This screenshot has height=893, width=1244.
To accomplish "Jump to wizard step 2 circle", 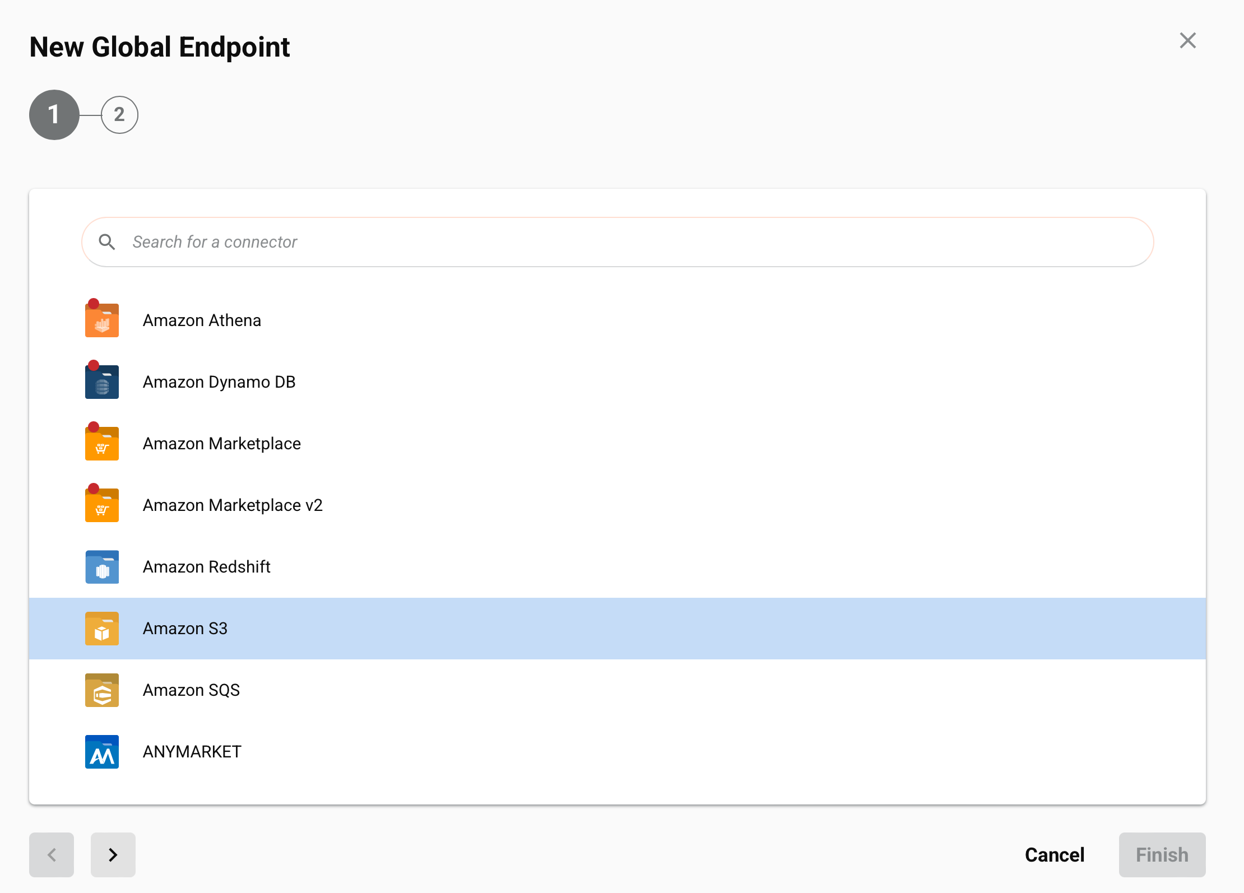I will tap(119, 115).
